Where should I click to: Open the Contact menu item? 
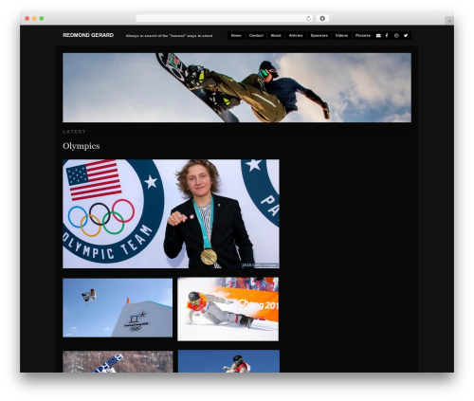pos(256,36)
